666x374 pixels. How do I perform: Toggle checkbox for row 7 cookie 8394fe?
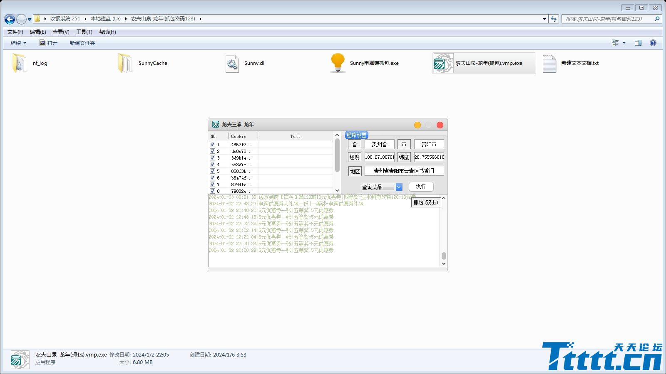[x=212, y=185]
